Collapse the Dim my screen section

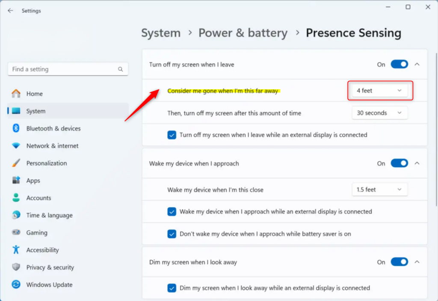click(x=417, y=262)
